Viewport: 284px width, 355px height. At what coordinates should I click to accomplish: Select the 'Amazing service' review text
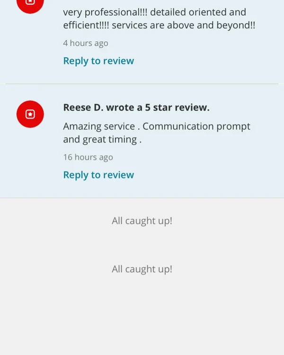[x=157, y=133]
